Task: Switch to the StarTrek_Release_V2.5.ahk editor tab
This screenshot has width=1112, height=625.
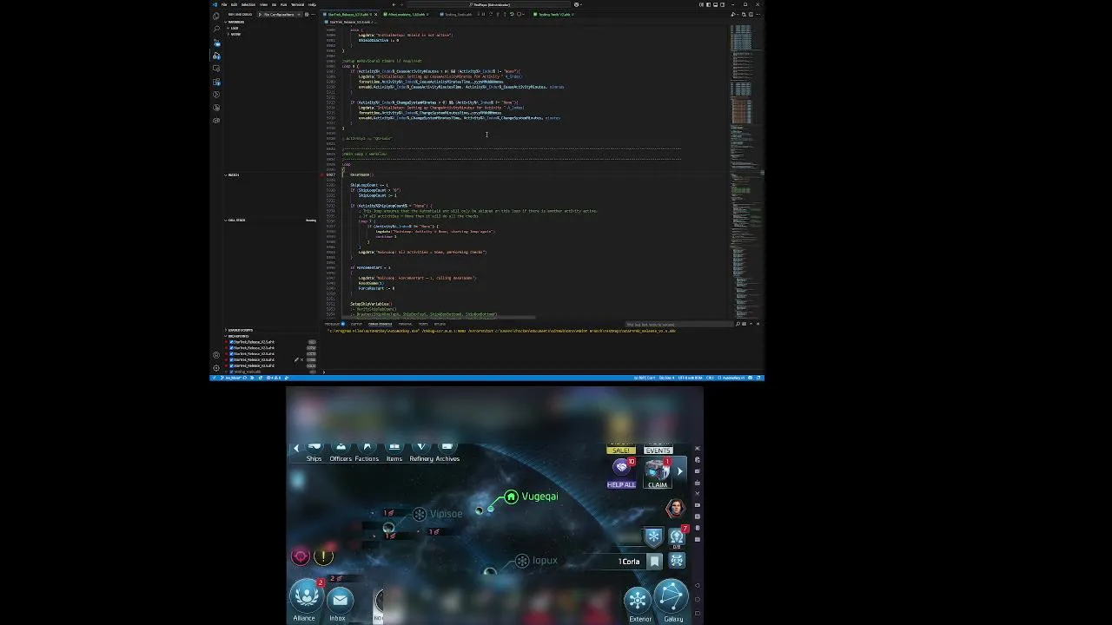Action: coord(349,14)
